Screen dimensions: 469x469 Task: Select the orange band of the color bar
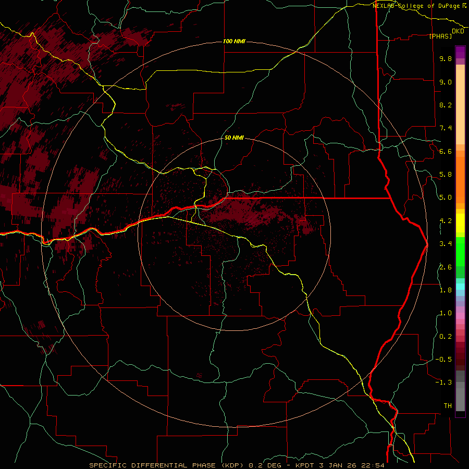pyautogui.click(x=460, y=180)
